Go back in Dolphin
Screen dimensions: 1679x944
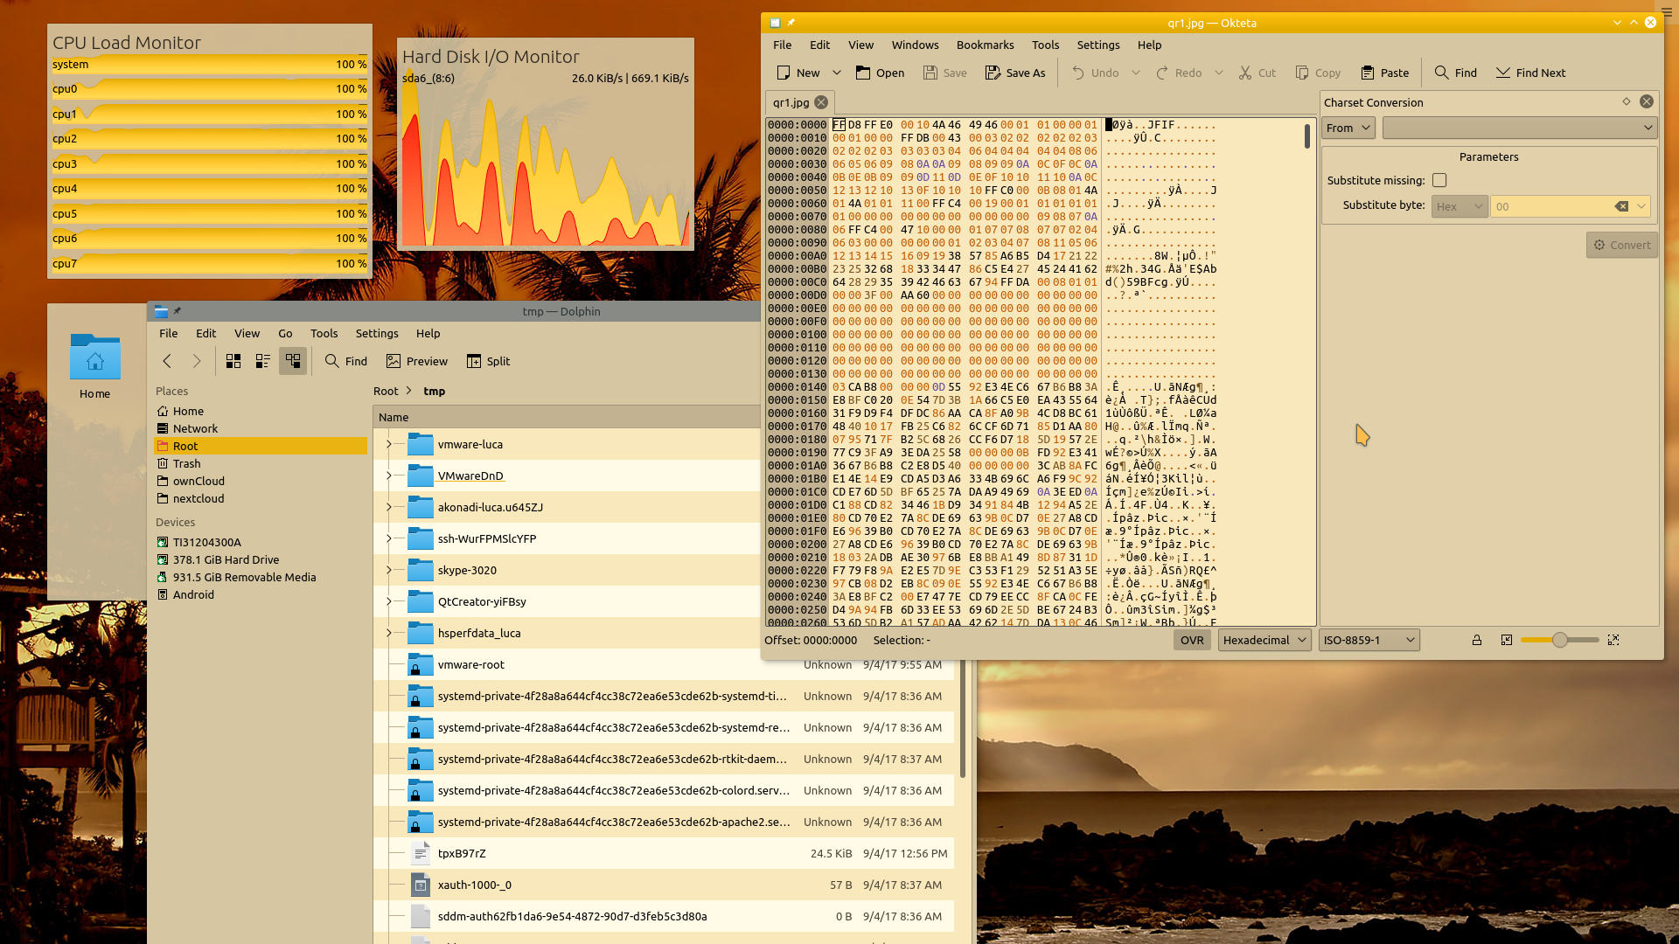tap(167, 361)
